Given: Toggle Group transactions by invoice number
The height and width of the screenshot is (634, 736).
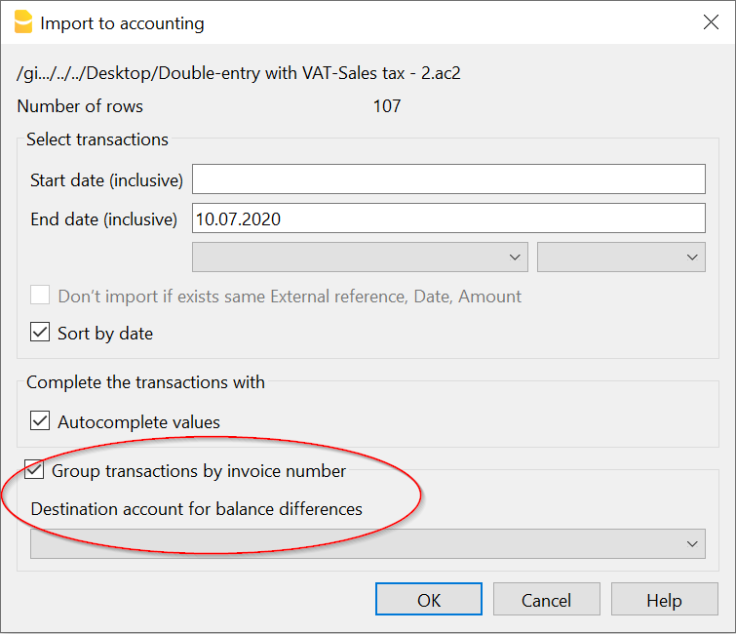Looking at the screenshot, I should pos(35,471).
